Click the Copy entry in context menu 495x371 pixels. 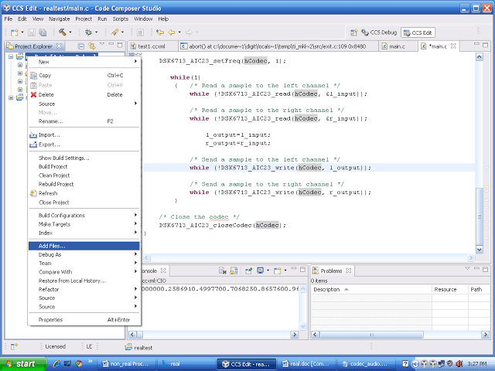point(84,76)
